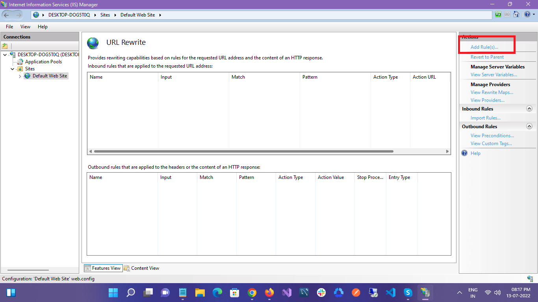538x302 pixels.
Task: Click the inbound rules horizontal scrollbar thumb
Action: coord(243,151)
